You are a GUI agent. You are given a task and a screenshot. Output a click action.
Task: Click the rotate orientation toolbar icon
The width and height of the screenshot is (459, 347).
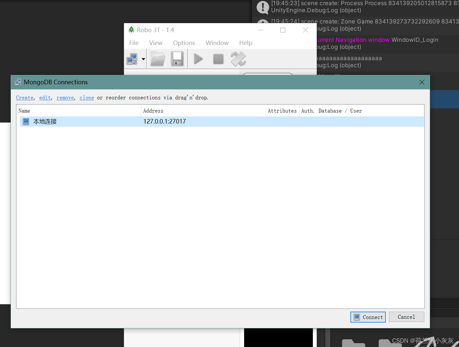(x=238, y=59)
